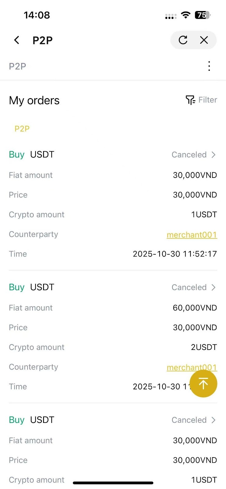This screenshot has width=226, height=489.
Task: Tap the My orders heading
Action: tap(34, 101)
